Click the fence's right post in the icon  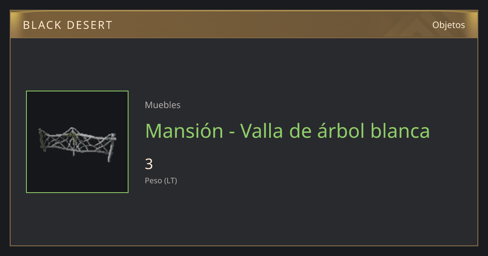click(111, 146)
